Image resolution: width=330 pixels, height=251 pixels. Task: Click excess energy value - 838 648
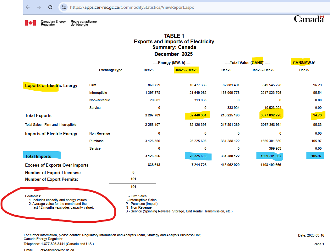153,165
